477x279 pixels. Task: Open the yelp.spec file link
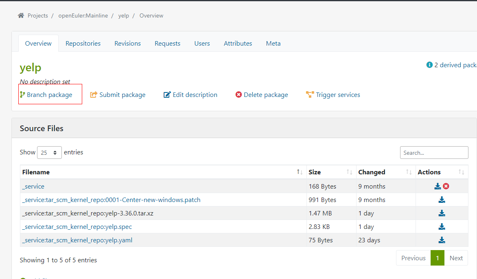click(77, 226)
